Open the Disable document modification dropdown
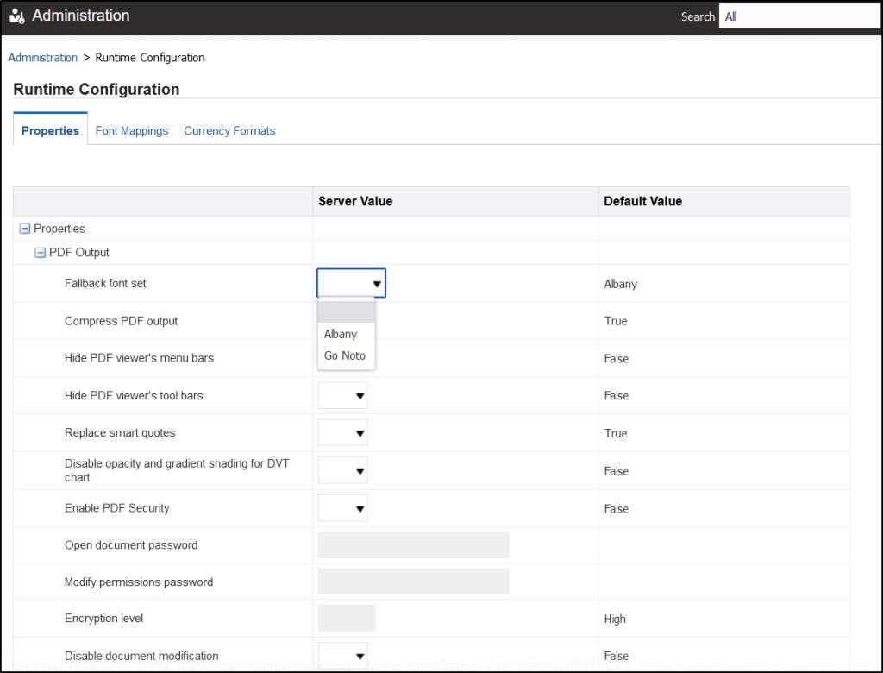Viewport: 883px width, 673px height. (x=343, y=656)
